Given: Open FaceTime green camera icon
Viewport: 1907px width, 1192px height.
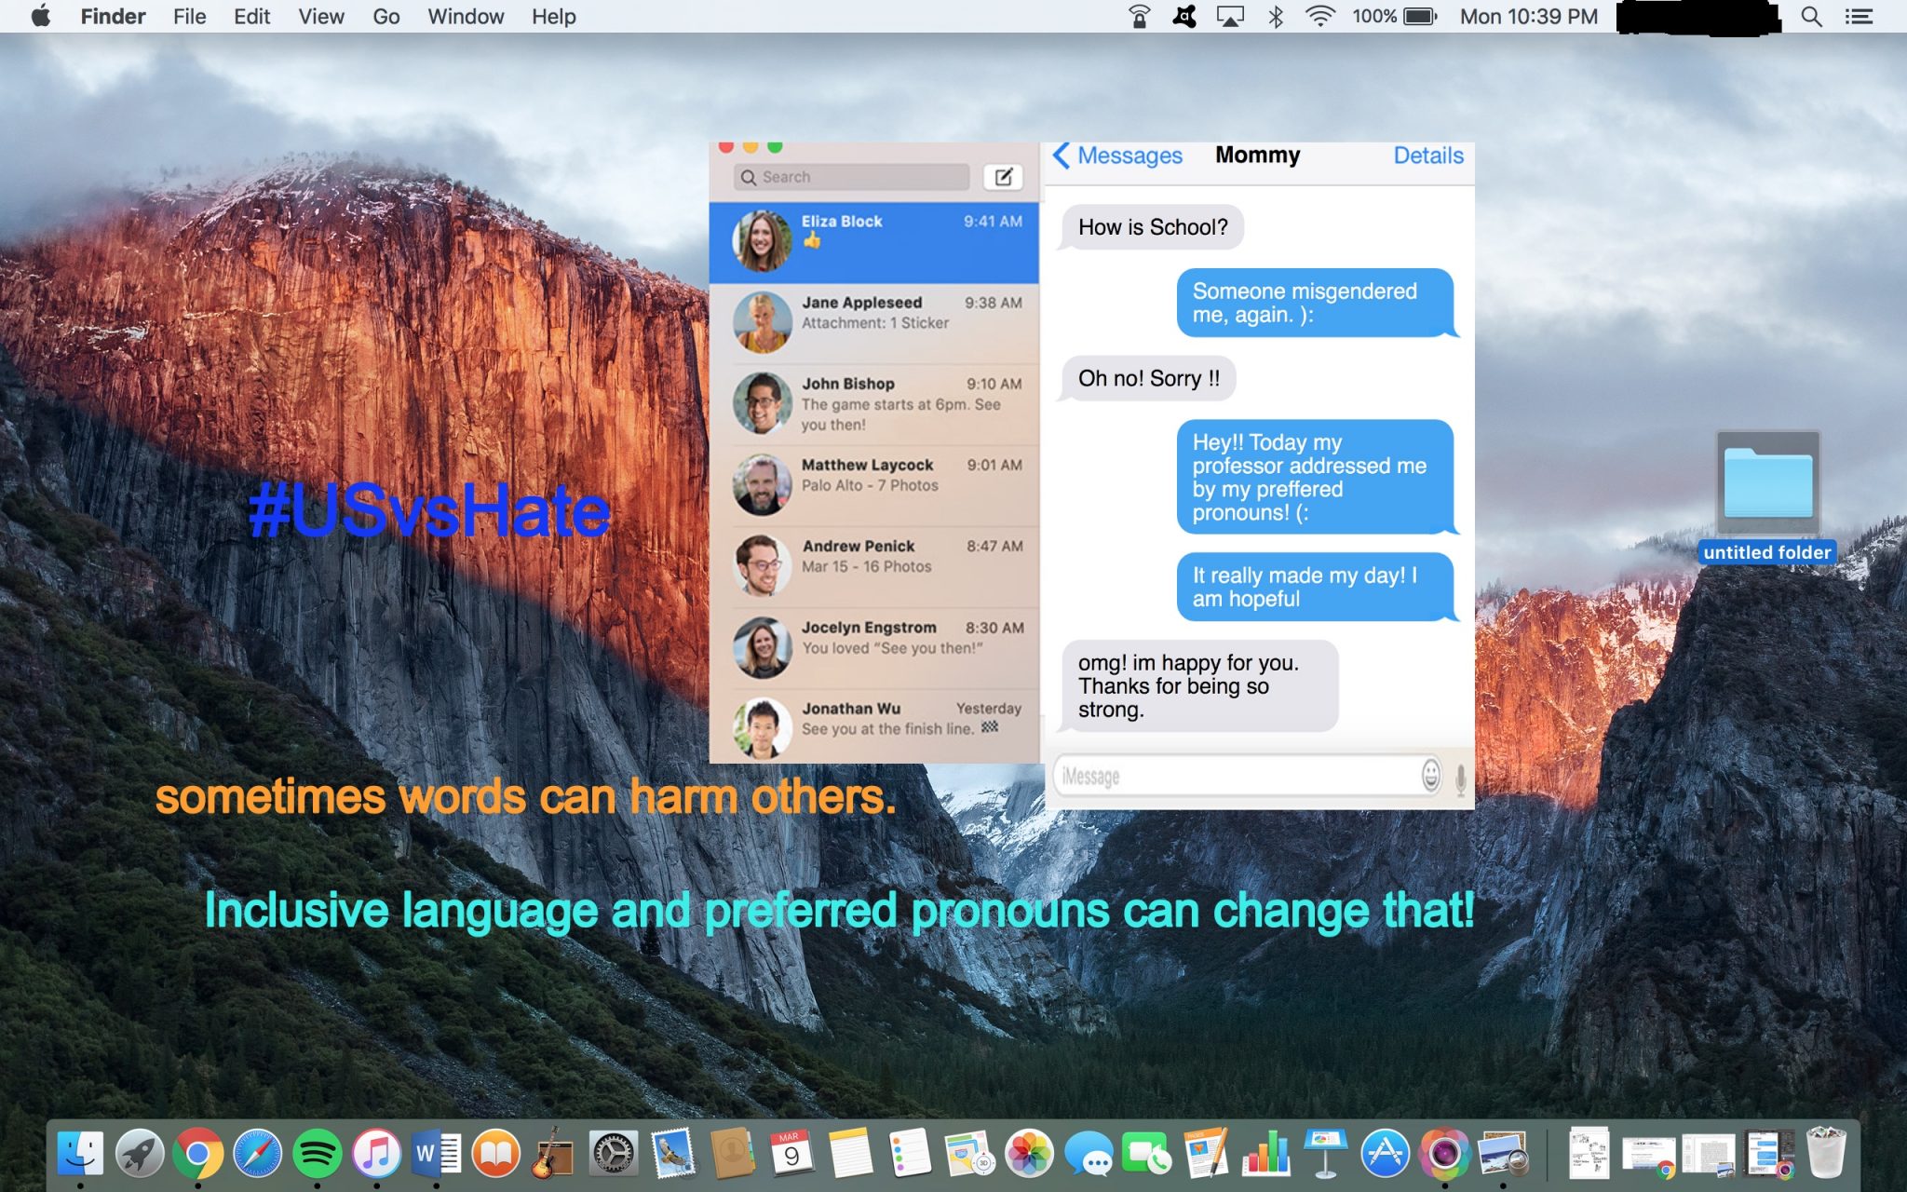Looking at the screenshot, I should coord(1147,1153).
